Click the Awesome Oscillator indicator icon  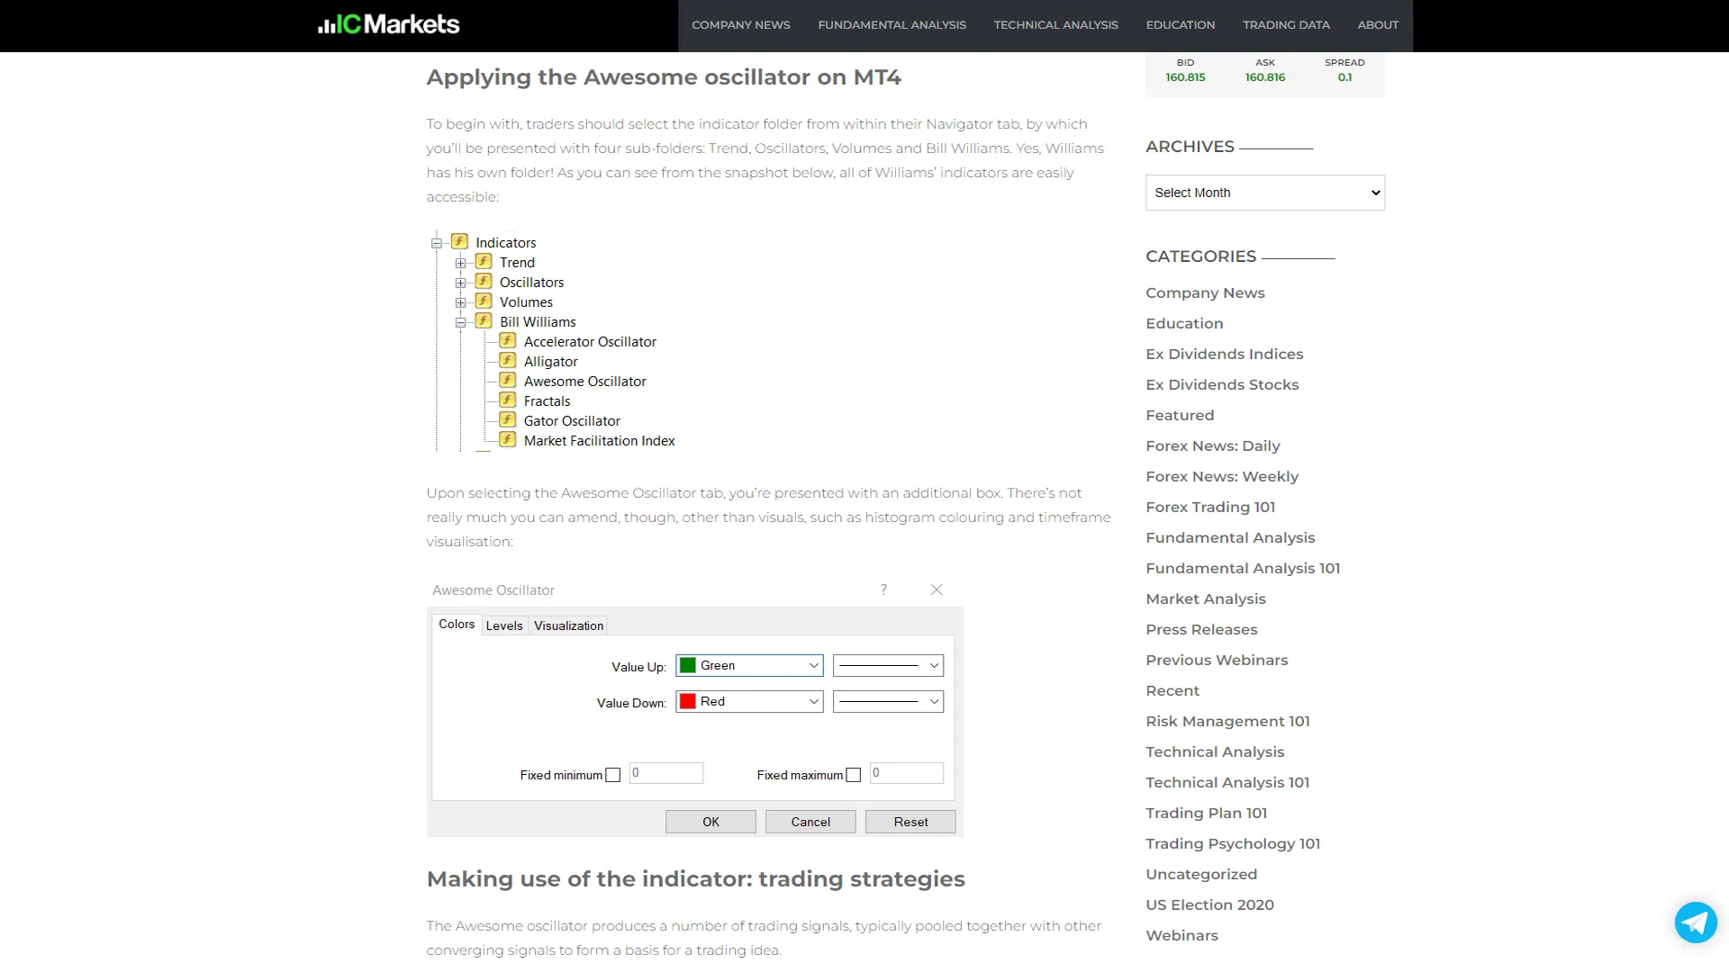508,380
